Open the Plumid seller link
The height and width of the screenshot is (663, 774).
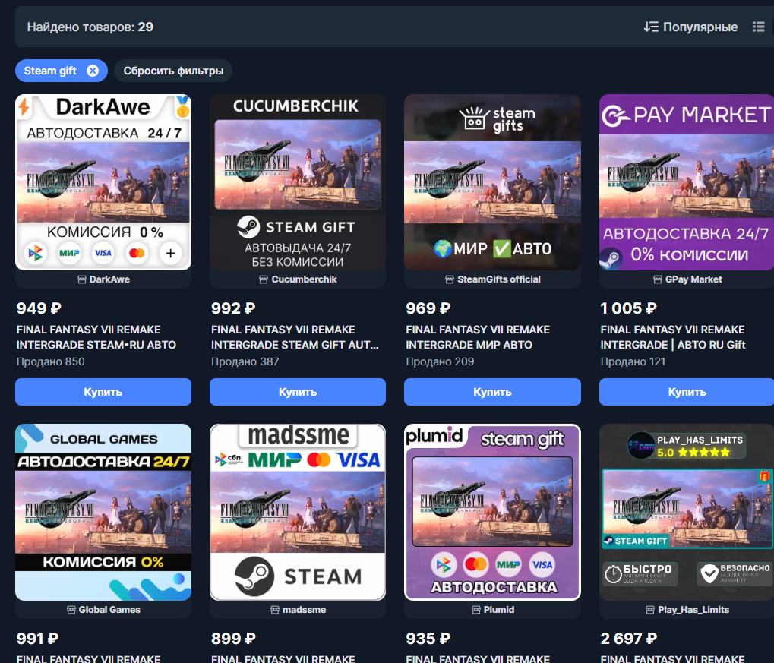point(493,610)
